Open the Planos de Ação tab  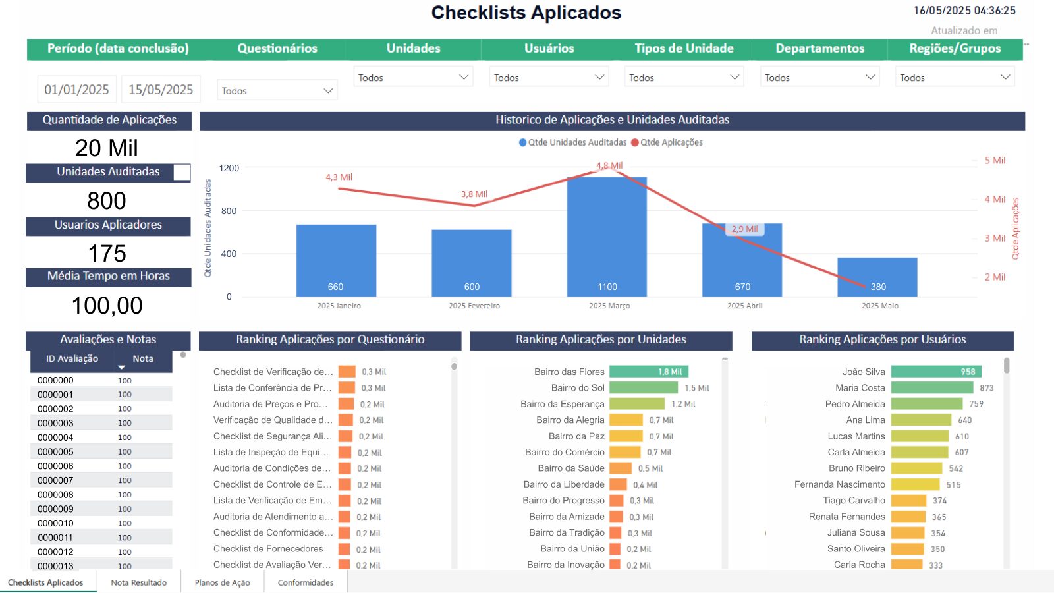pyautogui.click(x=223, y=582)
